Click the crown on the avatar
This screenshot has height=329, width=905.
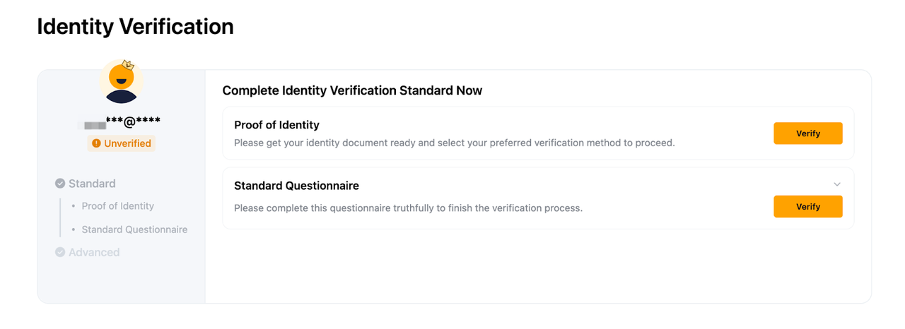pos(128,65)
